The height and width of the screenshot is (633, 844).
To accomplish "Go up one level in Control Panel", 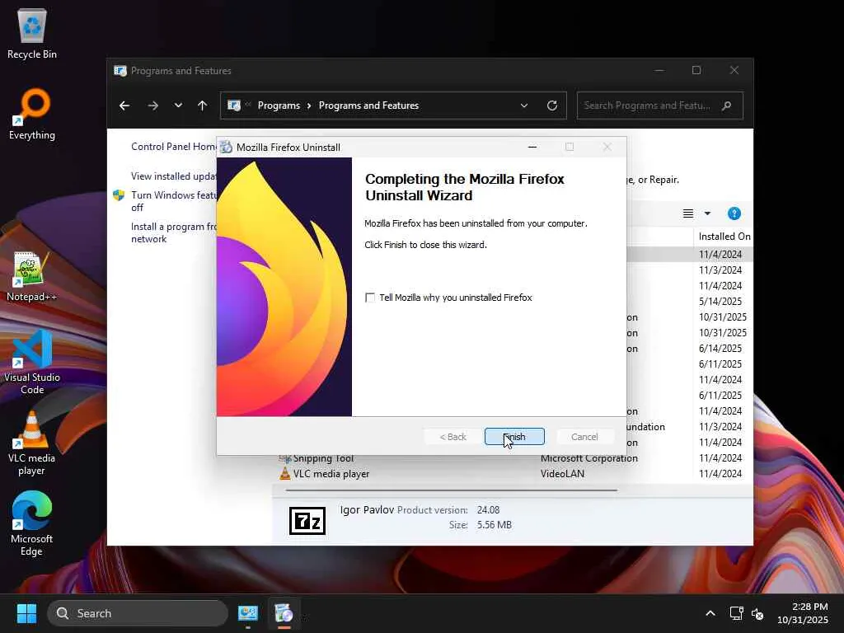I will point(203,105).
